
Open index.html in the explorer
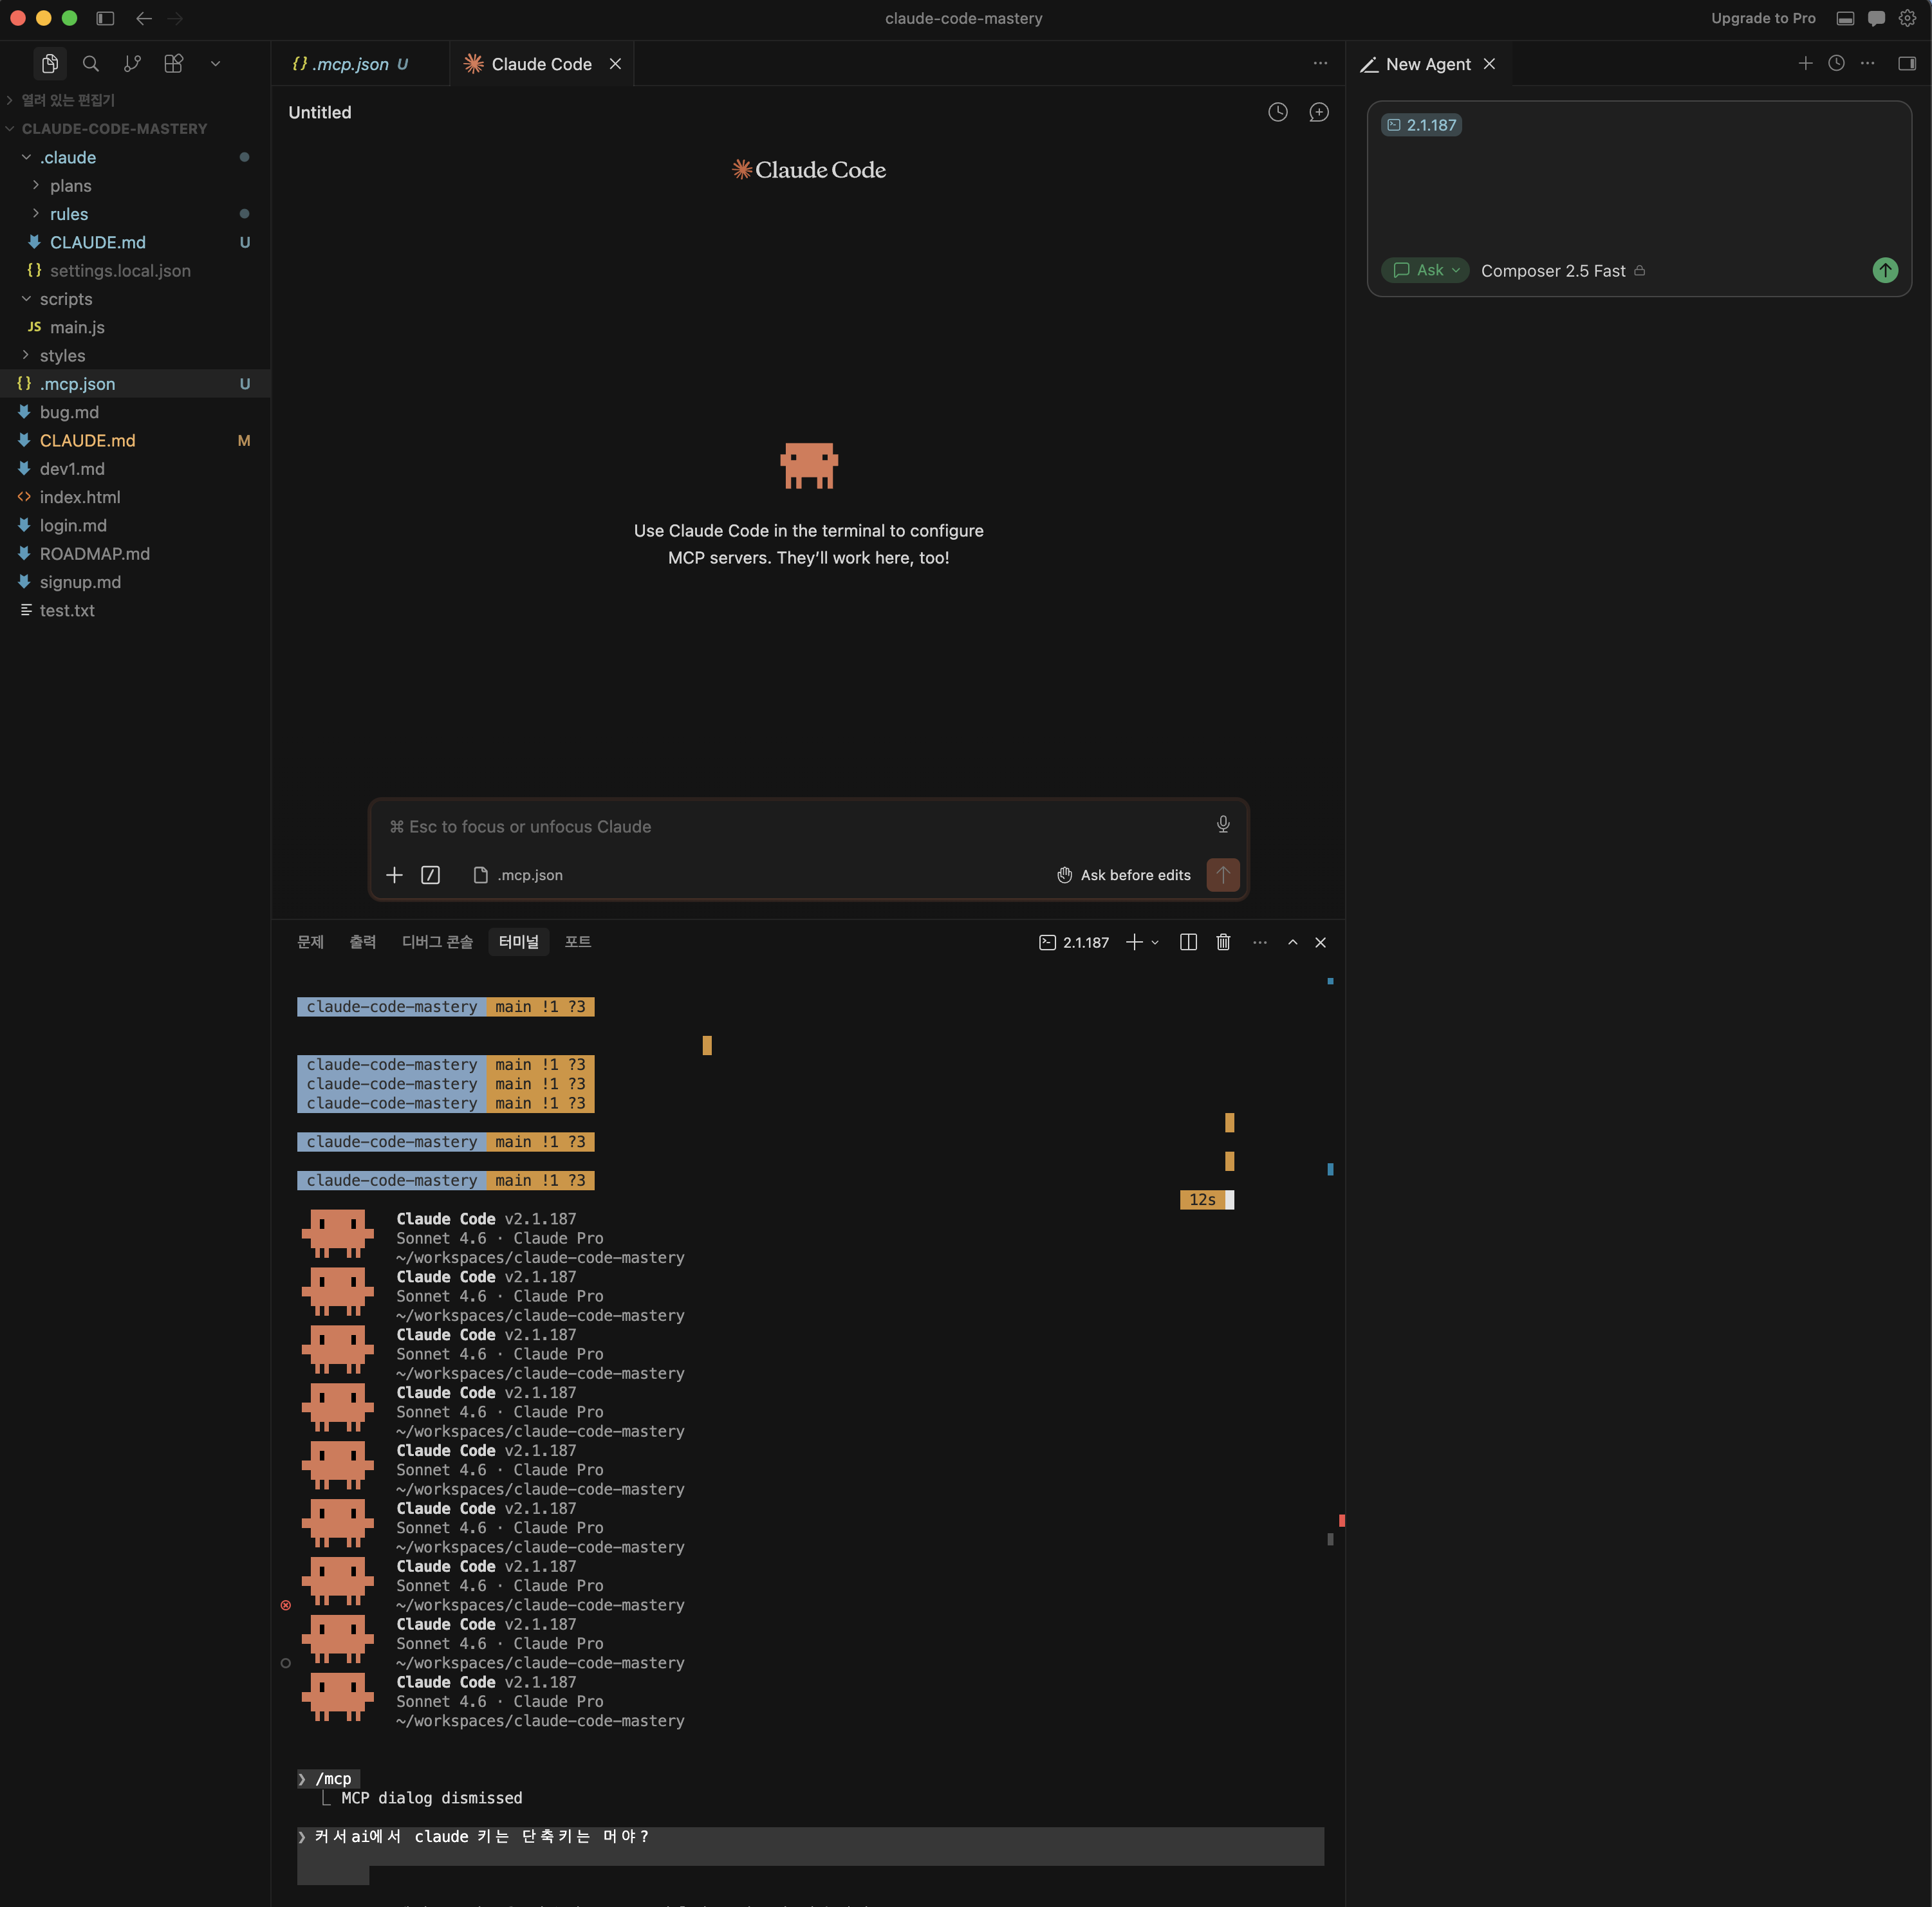135,498
